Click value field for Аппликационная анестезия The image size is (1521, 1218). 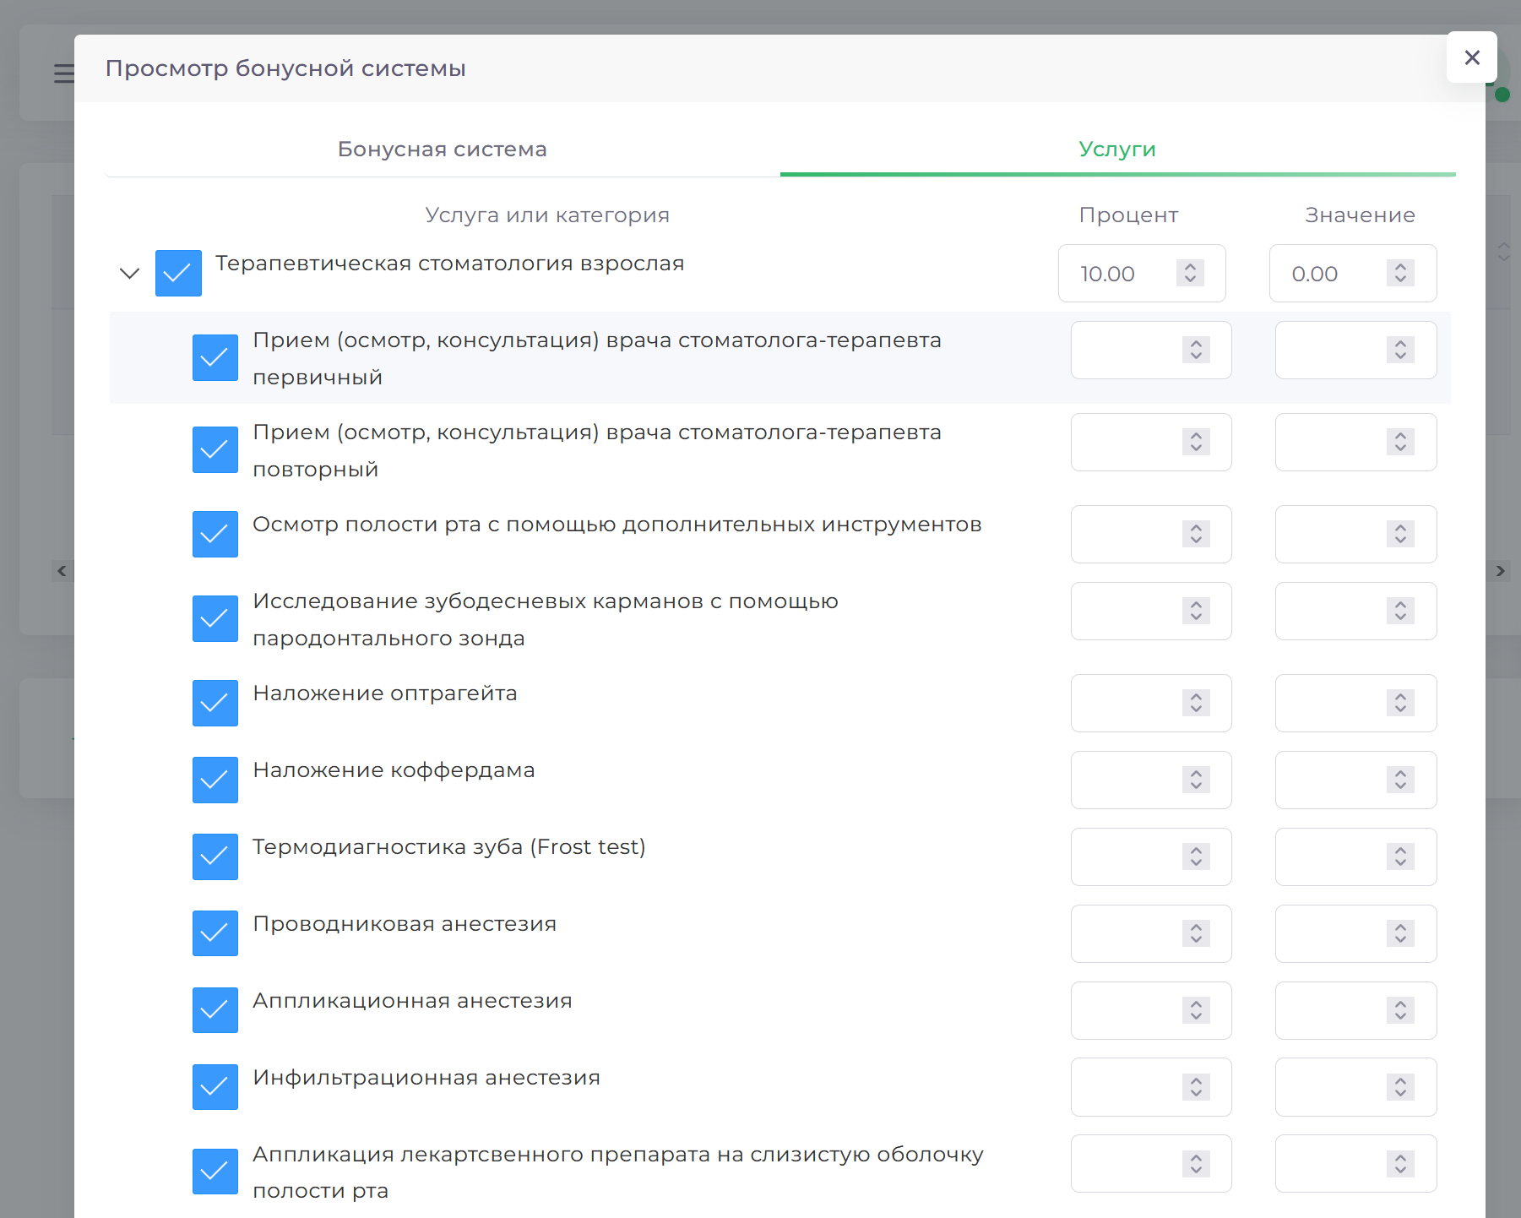click(x=1355, y=1011)
